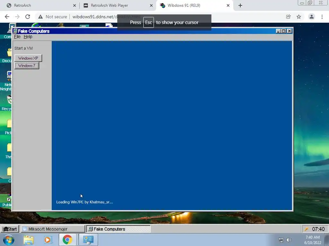
Task: Reload the current page
Action: (28, 17)
